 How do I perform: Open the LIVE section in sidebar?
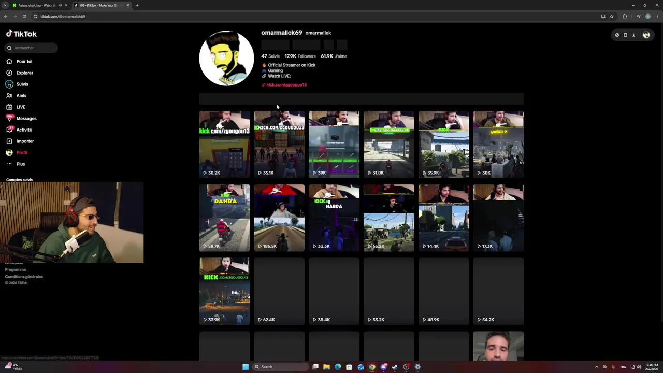click(x=16, y=107)
